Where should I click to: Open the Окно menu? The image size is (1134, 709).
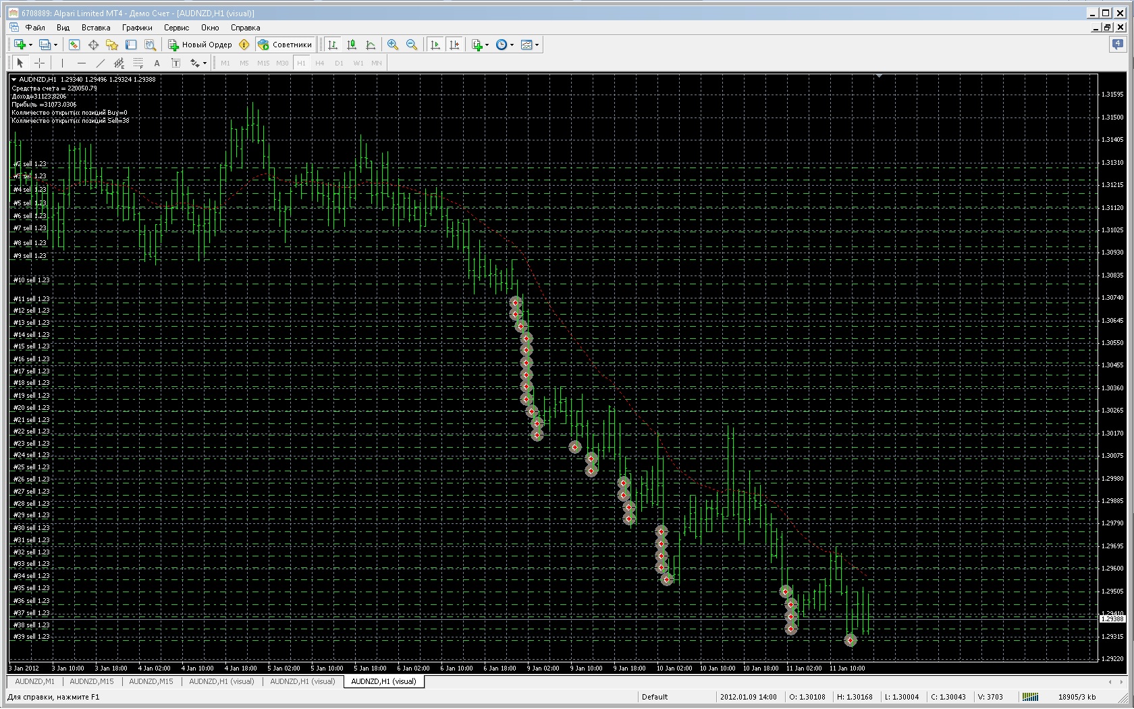point(210,28)
